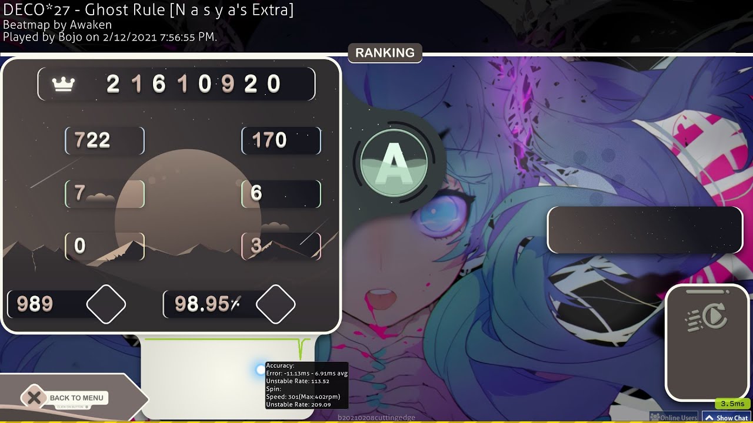
Task: Click the watch replay icon
Action: [x=707, y=318]
